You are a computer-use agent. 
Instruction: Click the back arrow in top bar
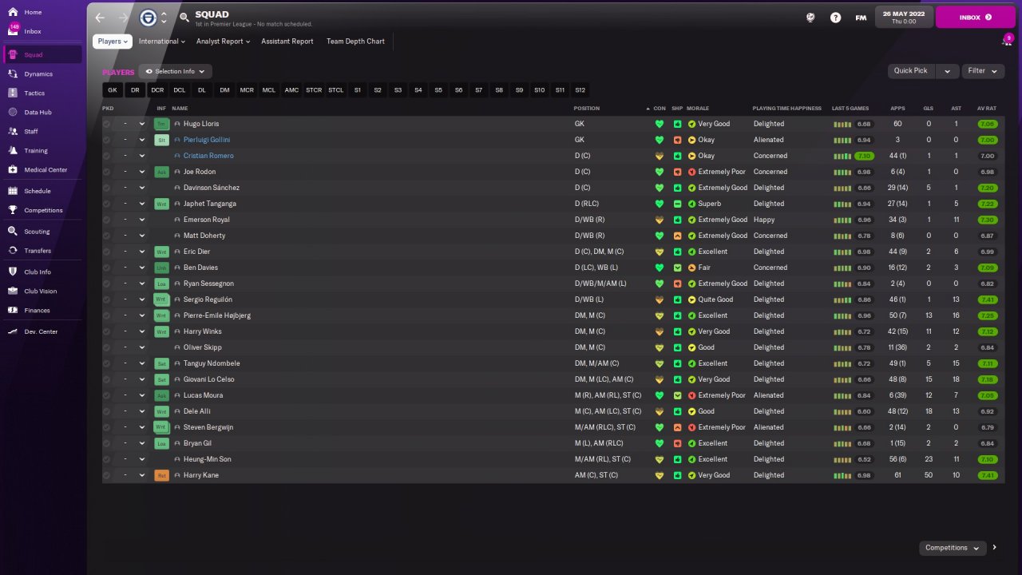click(100, 18)
